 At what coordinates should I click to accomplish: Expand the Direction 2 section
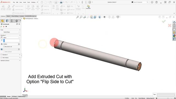tap(20, 55)
